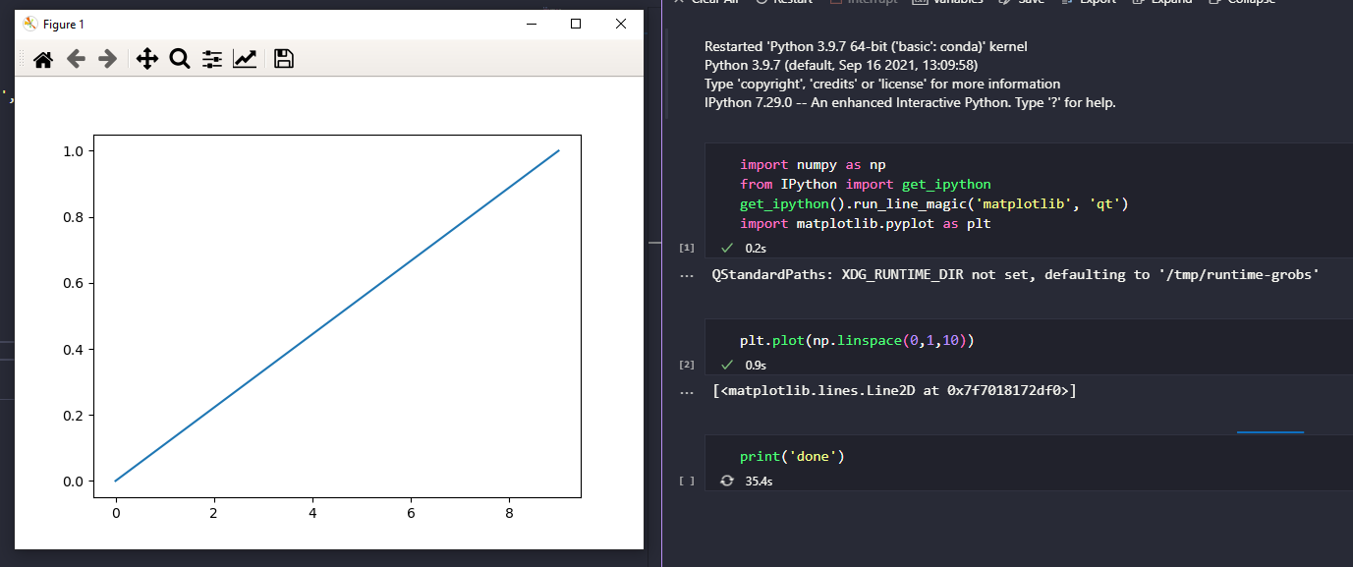Viewport: 1353px width, 567px height.
Task: Go back to the previous plot view
Action: 76,59
